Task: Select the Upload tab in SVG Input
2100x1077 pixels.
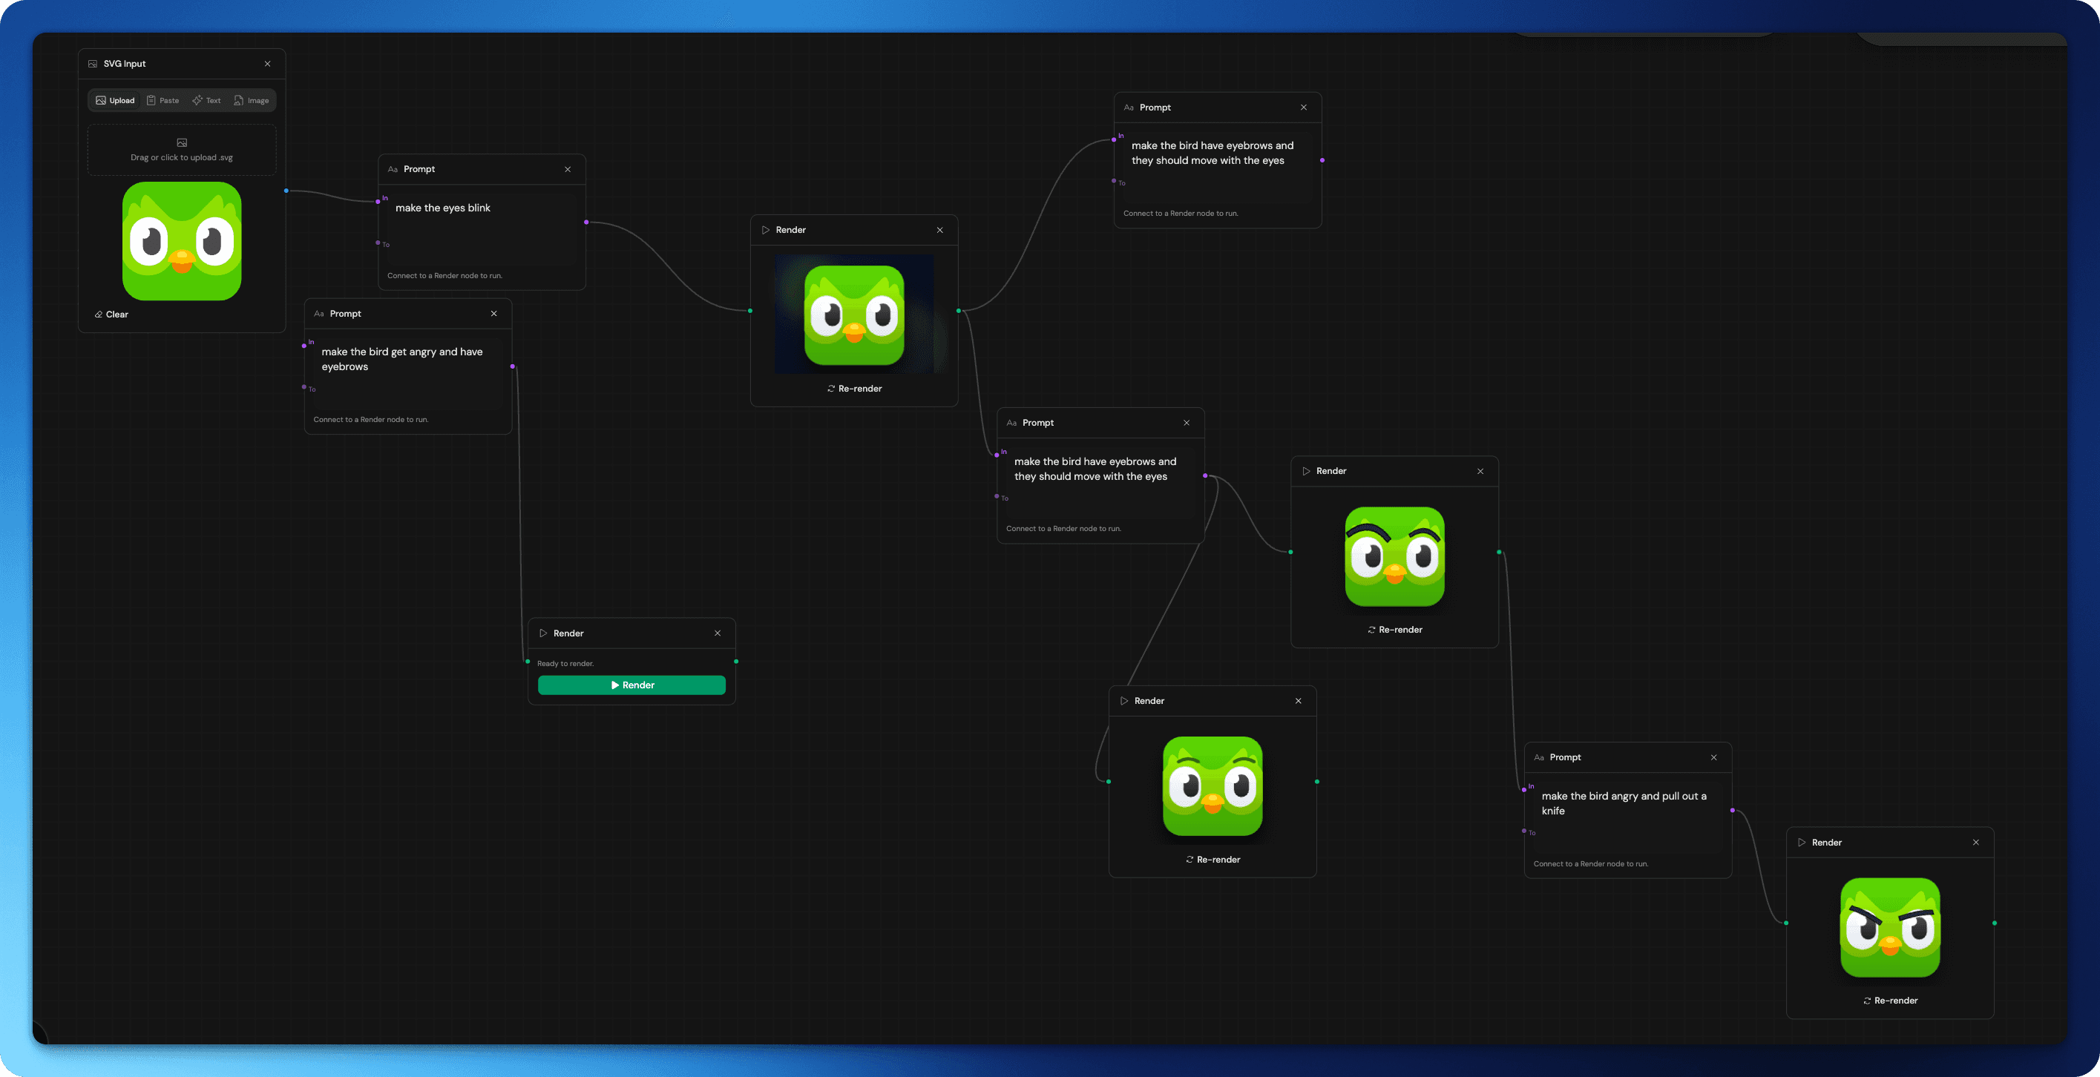Action: (116, 100)
